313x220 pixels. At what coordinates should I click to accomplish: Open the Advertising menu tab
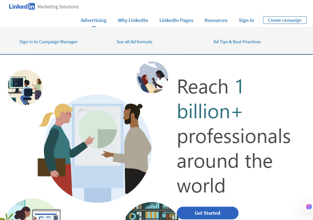(x=94, y=20)
